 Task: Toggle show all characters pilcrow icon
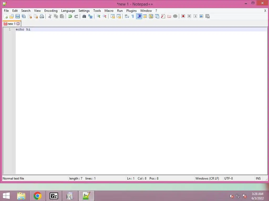pyautogui.click(x=133, y=16)
